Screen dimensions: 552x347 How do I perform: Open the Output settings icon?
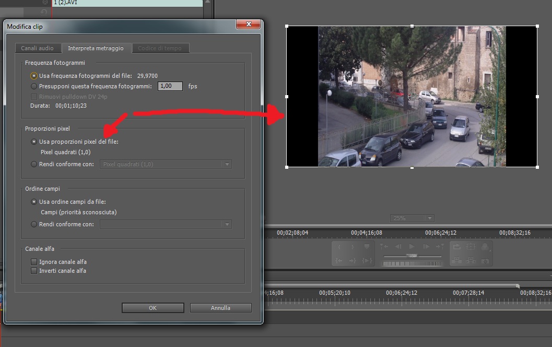coord(485,247)
